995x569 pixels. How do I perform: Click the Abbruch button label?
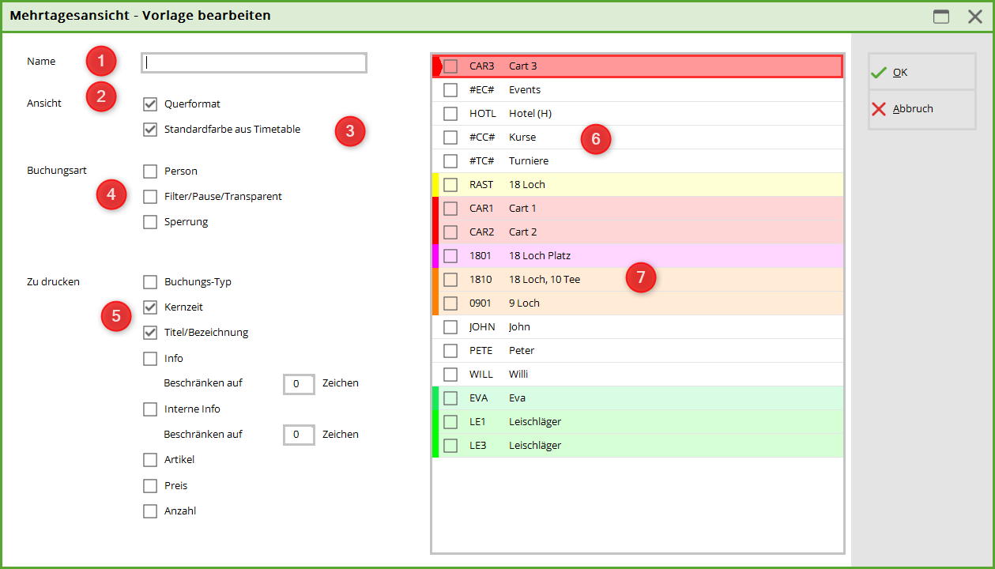pos(913,109)
